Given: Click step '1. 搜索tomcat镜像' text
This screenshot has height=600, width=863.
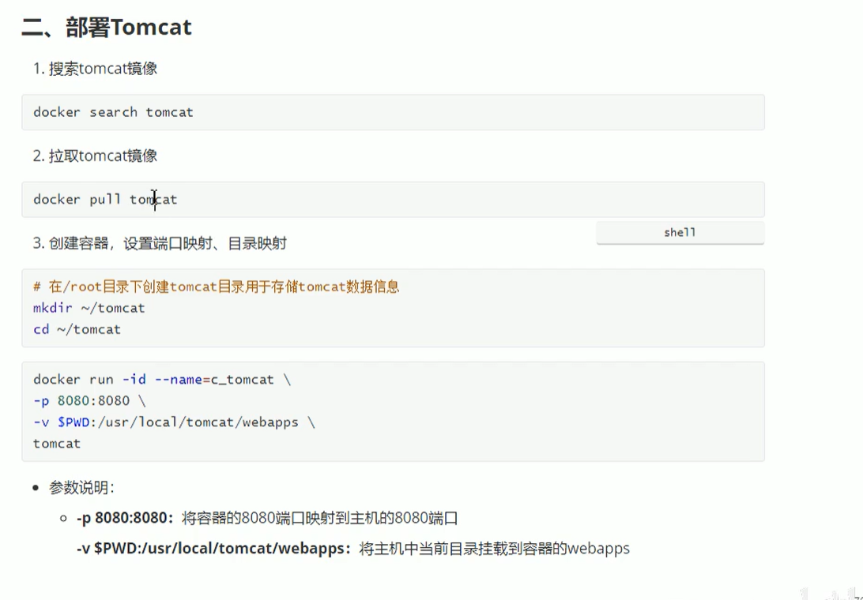Looking at the screenshot, I should [x=95, y=69].
